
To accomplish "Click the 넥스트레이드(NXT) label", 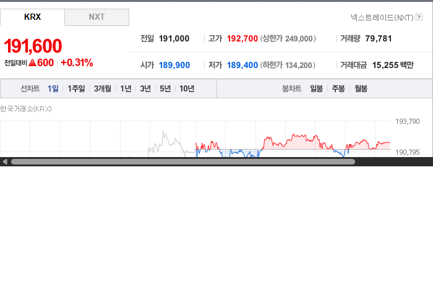I will point(382,17).
